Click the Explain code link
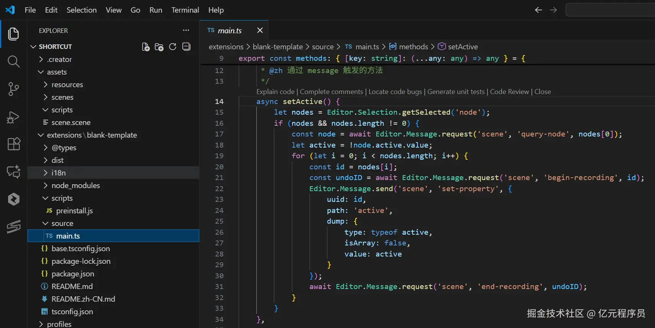 click(x=275, y=92)
